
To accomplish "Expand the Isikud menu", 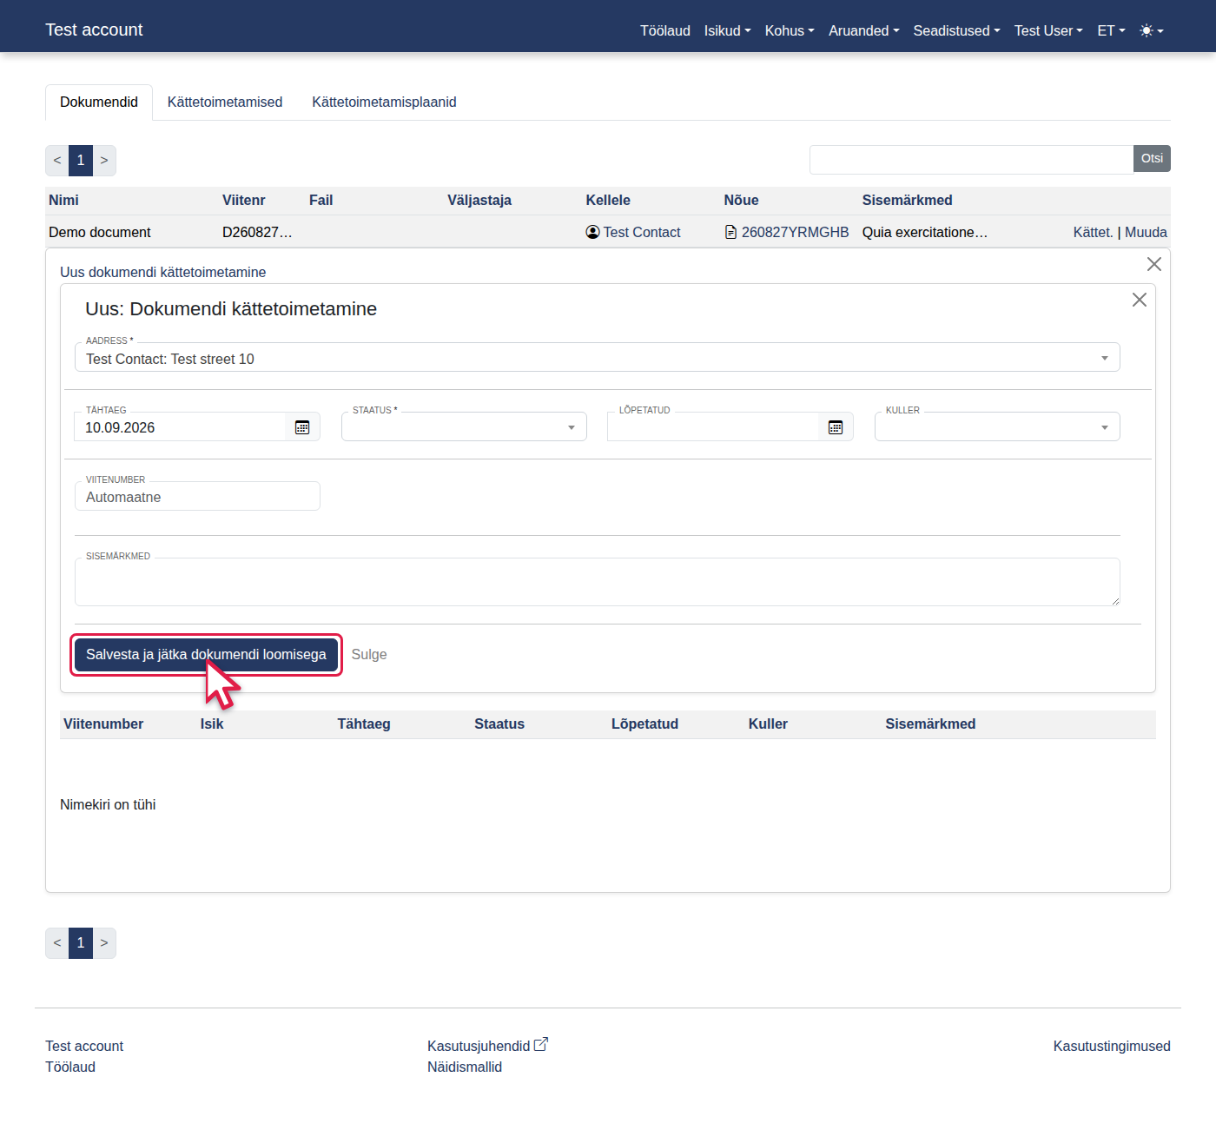I will [727, 30].
